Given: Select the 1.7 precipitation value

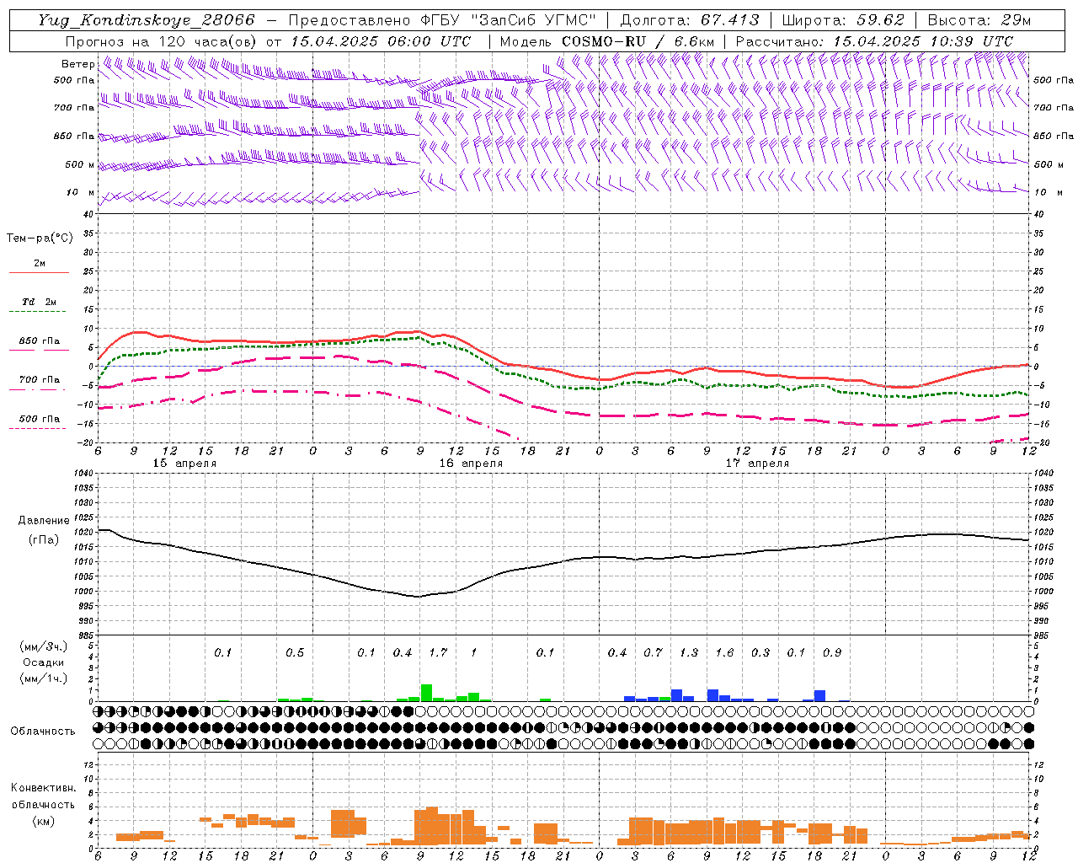Looking at the screenshot, I should coord(437,652).
